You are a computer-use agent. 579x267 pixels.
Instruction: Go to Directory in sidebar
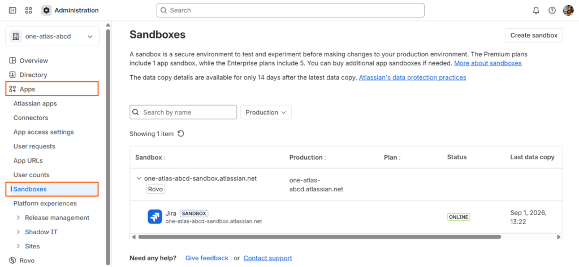tap(33, 75)
